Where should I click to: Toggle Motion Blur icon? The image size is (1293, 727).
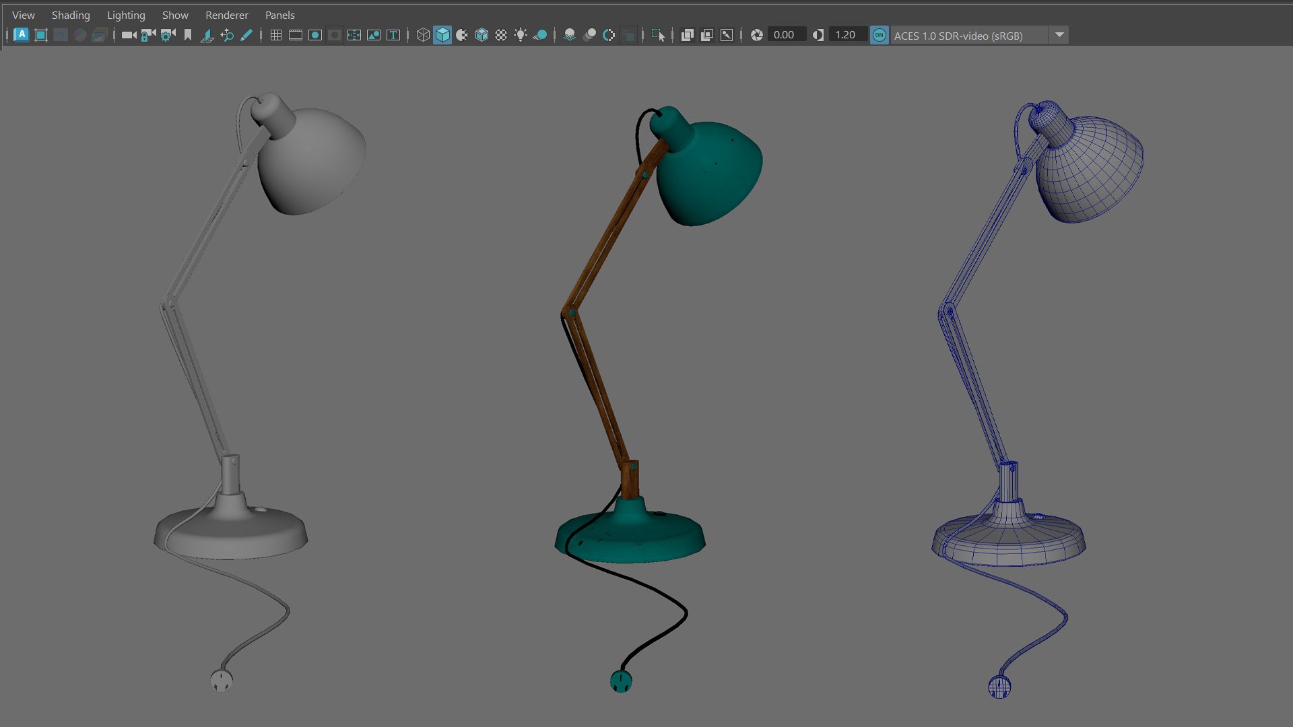[589, 35]
